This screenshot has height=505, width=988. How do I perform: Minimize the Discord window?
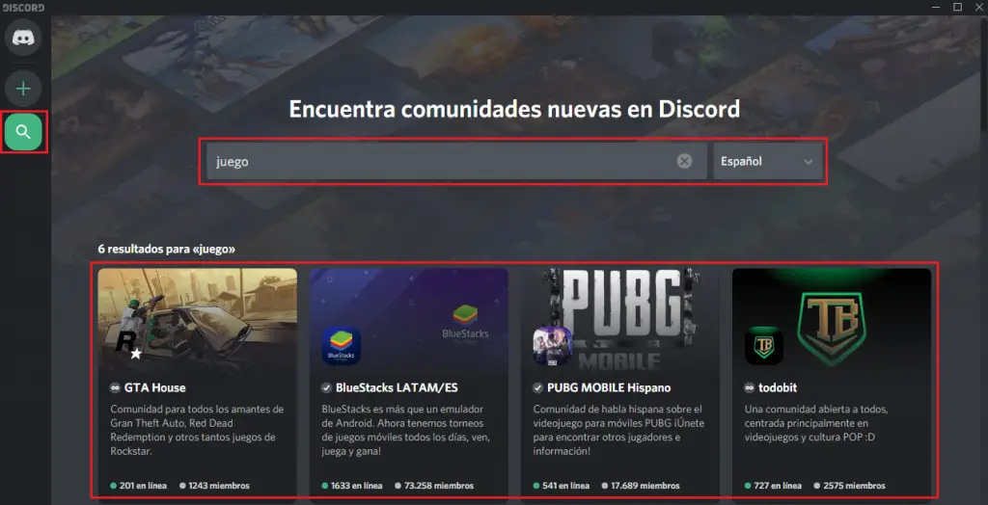click(934, 7)
